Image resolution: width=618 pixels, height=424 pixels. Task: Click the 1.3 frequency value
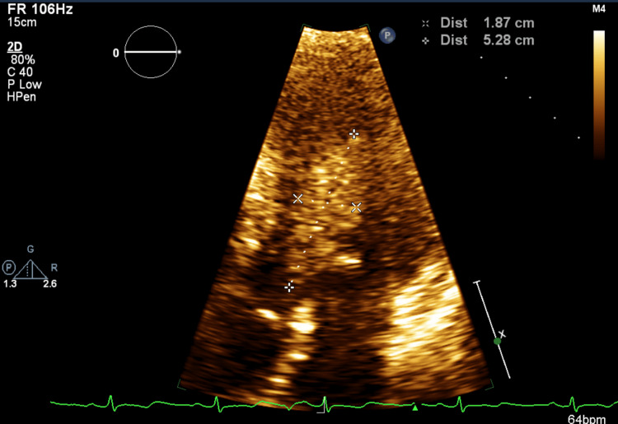pyautogui.click(x=10, y=283)
